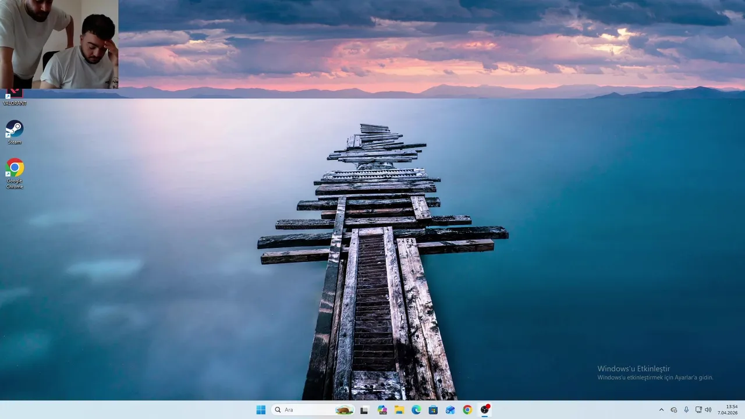
Task: Open the Steam desktop shortcut
Action: (x=15, y=132)
